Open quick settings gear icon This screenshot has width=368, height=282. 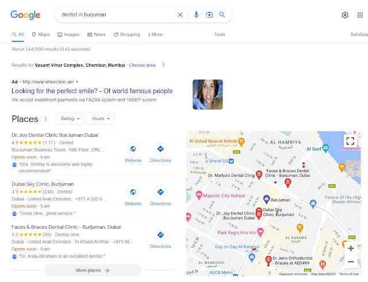click(x=345, y=15)
